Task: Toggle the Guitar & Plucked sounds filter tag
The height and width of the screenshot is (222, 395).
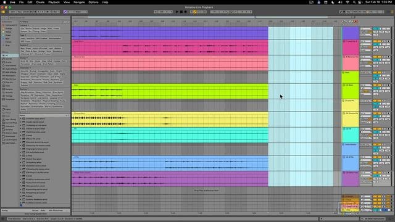Action: point(39,48)
